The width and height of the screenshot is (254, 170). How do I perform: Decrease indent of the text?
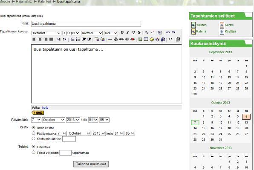click(84, 39)
